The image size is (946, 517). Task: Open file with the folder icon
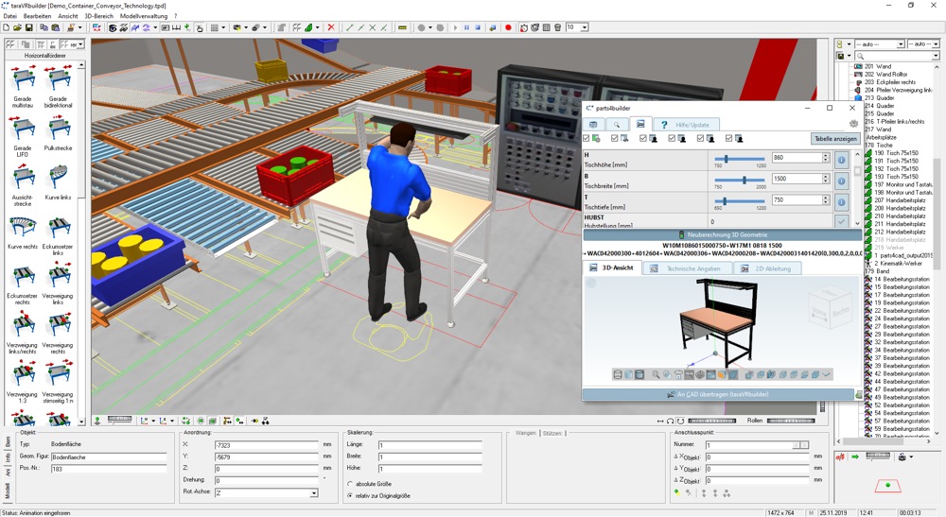coord(17,27)
